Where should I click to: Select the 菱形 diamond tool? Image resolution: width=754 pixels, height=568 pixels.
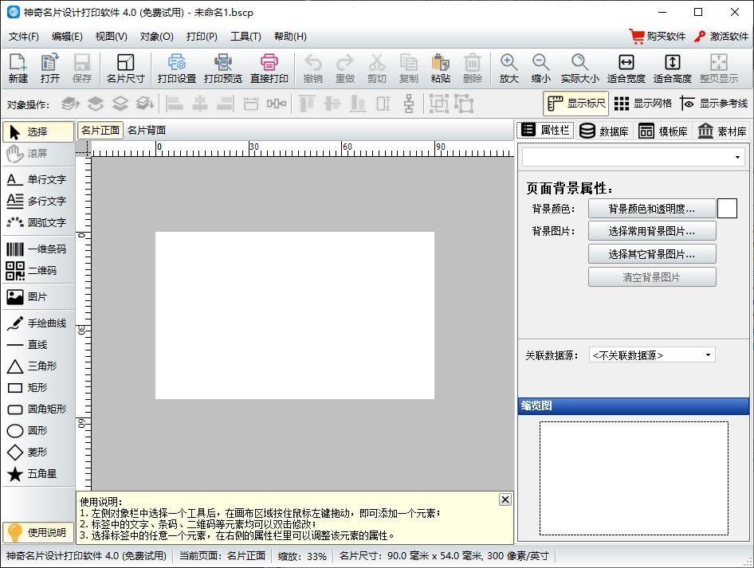tap(38, 452)
